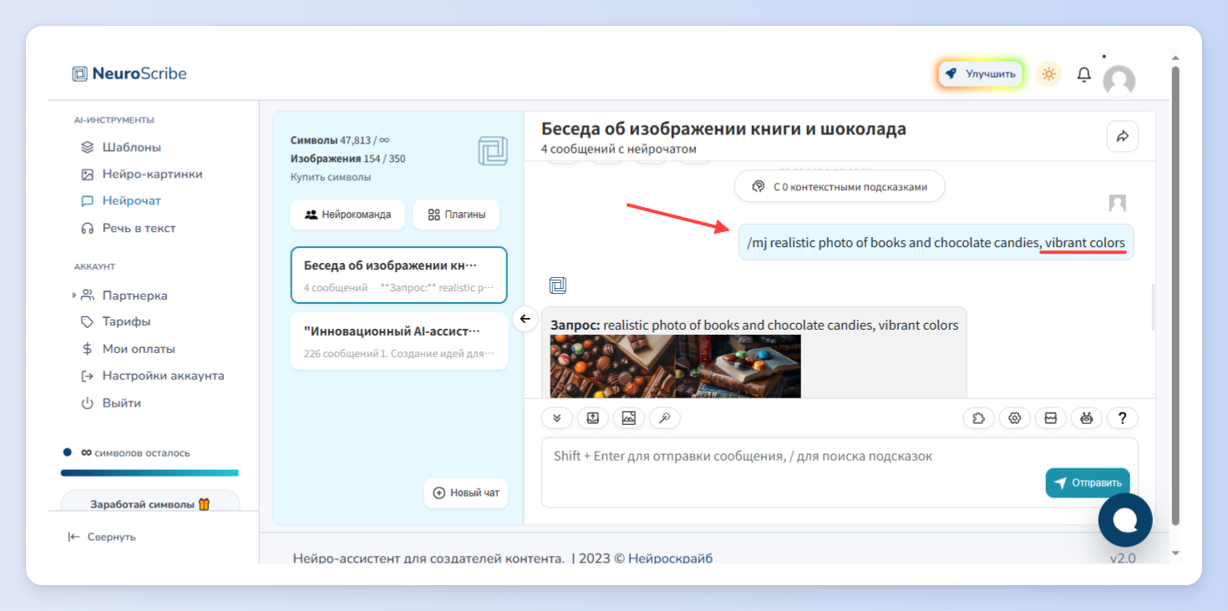Open Речь в текст tool
Viewport: 1228px width, 611px height.
[x=139, y=228]
